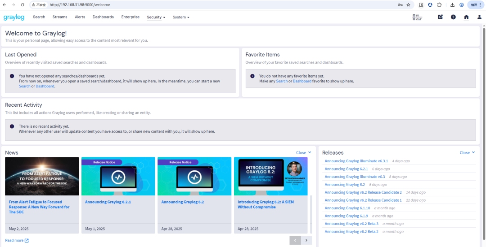486x247 pixels.
Task: Open Announcing Graylog 6.2.1 release link
Action: click(346, 169)
